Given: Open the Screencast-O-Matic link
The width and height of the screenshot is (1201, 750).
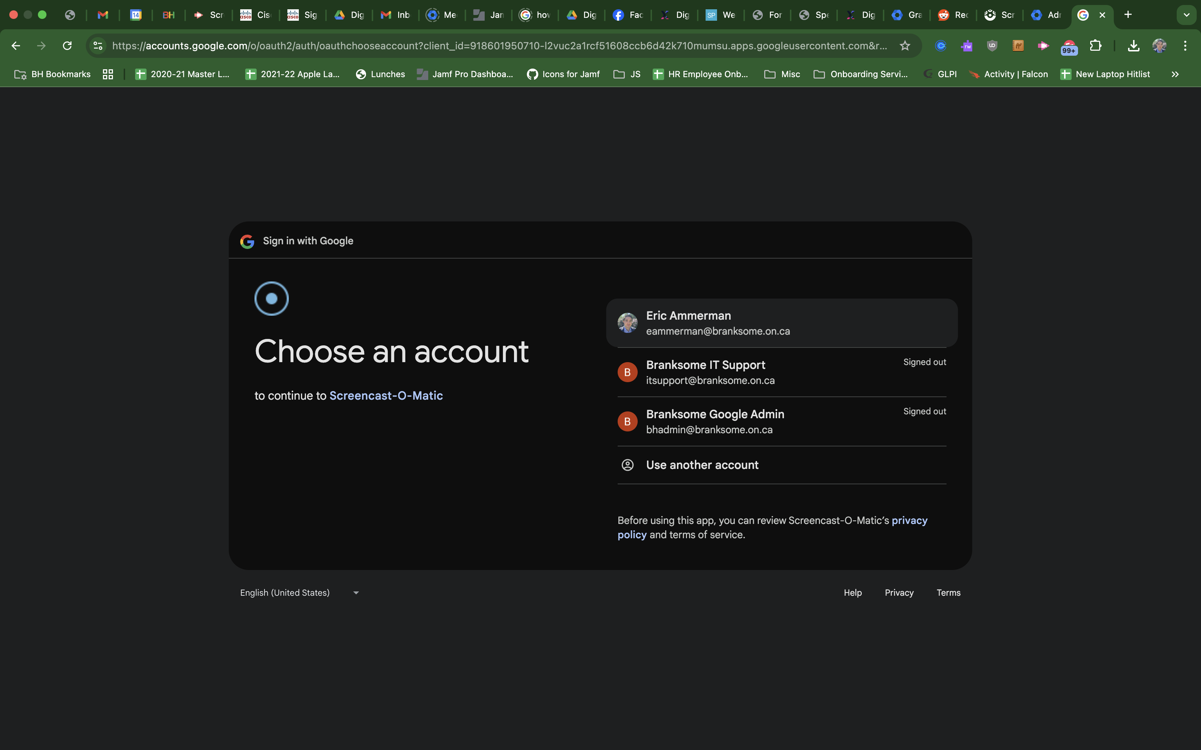Looking at the screenshot, I should [x=386, y=395].
